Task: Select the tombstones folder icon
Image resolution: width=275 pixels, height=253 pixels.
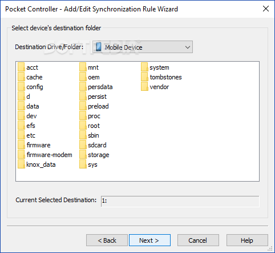Action: (x=144, y=77)
